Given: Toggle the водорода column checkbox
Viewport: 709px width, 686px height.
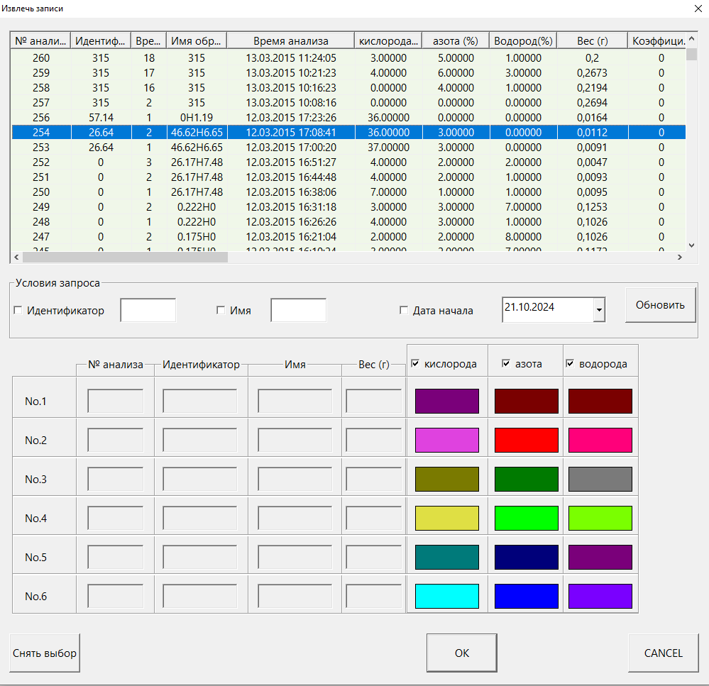Looking at the screenshot, I should coord(570,364).
